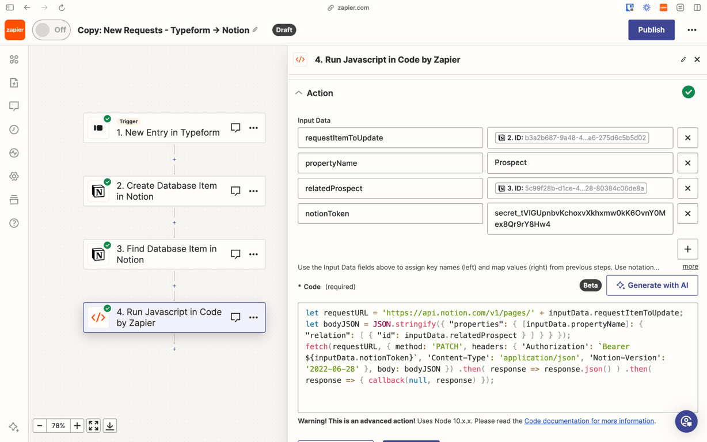The width and height of the screenshot is (707, 442).
Task: Open the help question mark icon in sidebar
Action: (14, 223)
